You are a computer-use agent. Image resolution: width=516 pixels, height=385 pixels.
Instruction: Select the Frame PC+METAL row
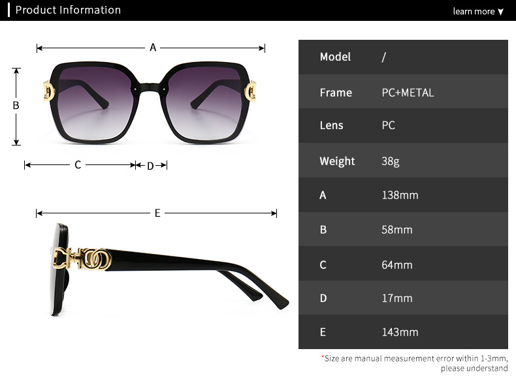403,92
